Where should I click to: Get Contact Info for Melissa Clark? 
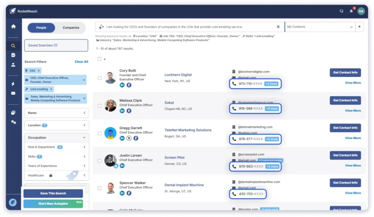(345, 100)
